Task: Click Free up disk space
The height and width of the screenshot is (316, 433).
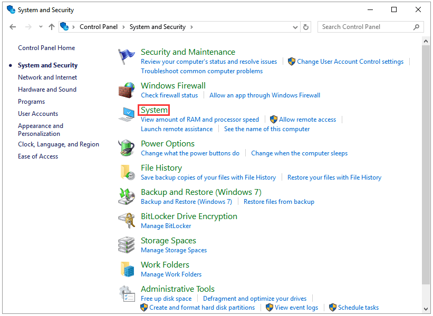Action: pos(166,298)
